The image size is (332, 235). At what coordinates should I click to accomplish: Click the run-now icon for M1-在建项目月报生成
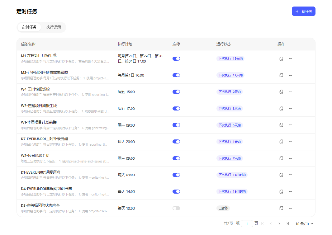[281, 59]
